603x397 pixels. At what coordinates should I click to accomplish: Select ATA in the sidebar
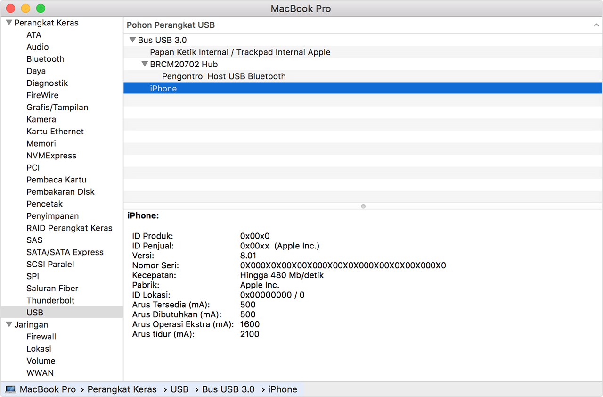coord(34,35)
